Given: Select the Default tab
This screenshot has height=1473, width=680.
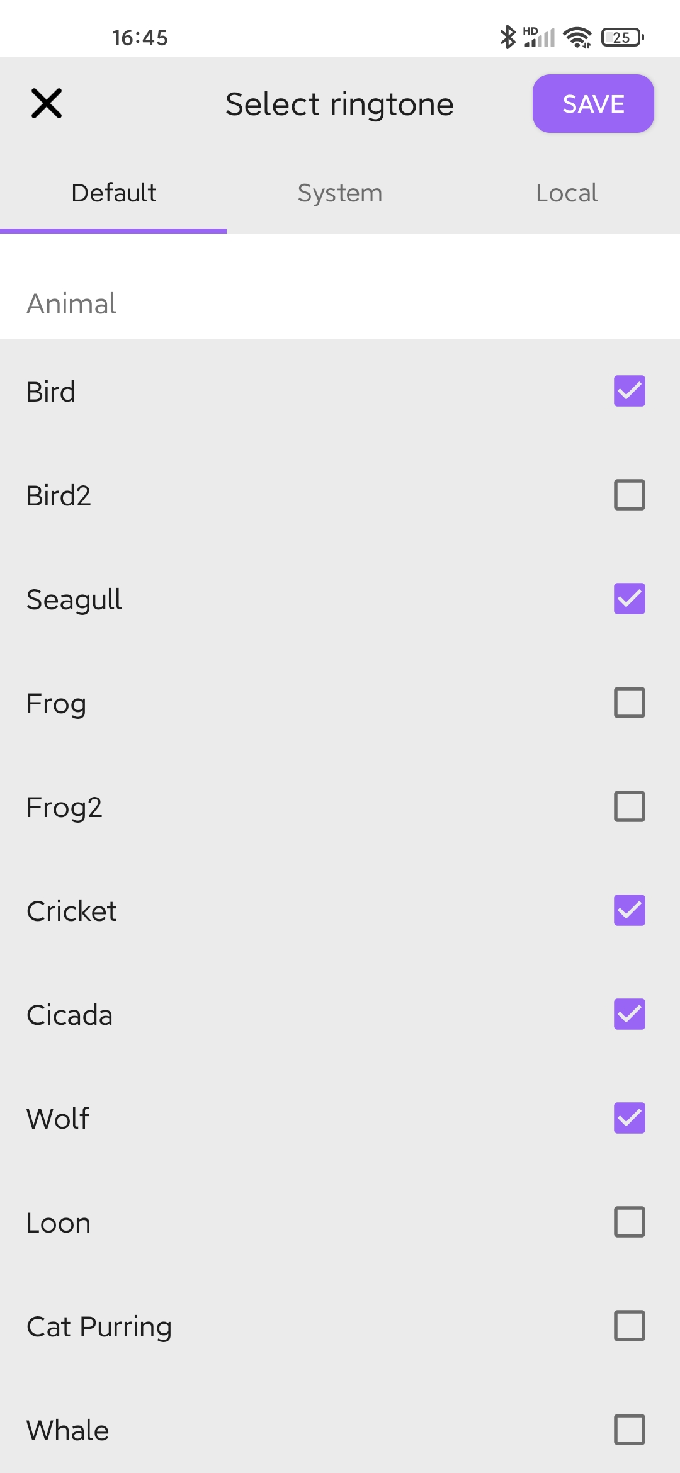Looking at the screenshot, I should (x=113, y=193).
